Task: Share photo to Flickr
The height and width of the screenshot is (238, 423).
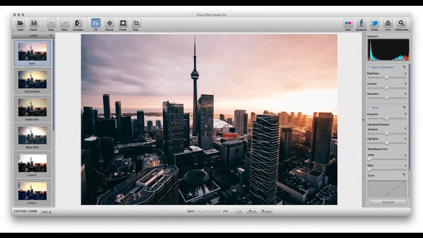Action: [x=348, y=23]
